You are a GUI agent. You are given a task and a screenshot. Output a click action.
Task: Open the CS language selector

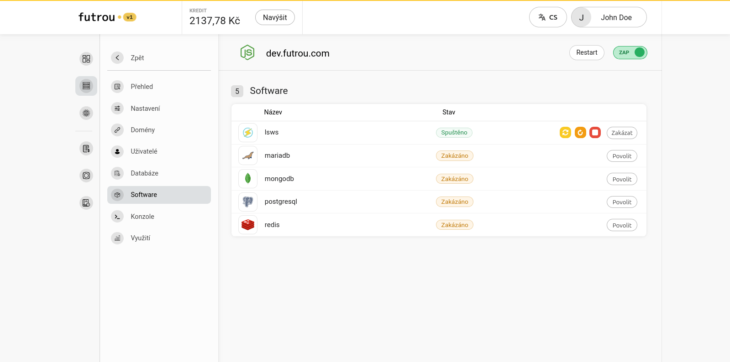[x=548, y=17]
